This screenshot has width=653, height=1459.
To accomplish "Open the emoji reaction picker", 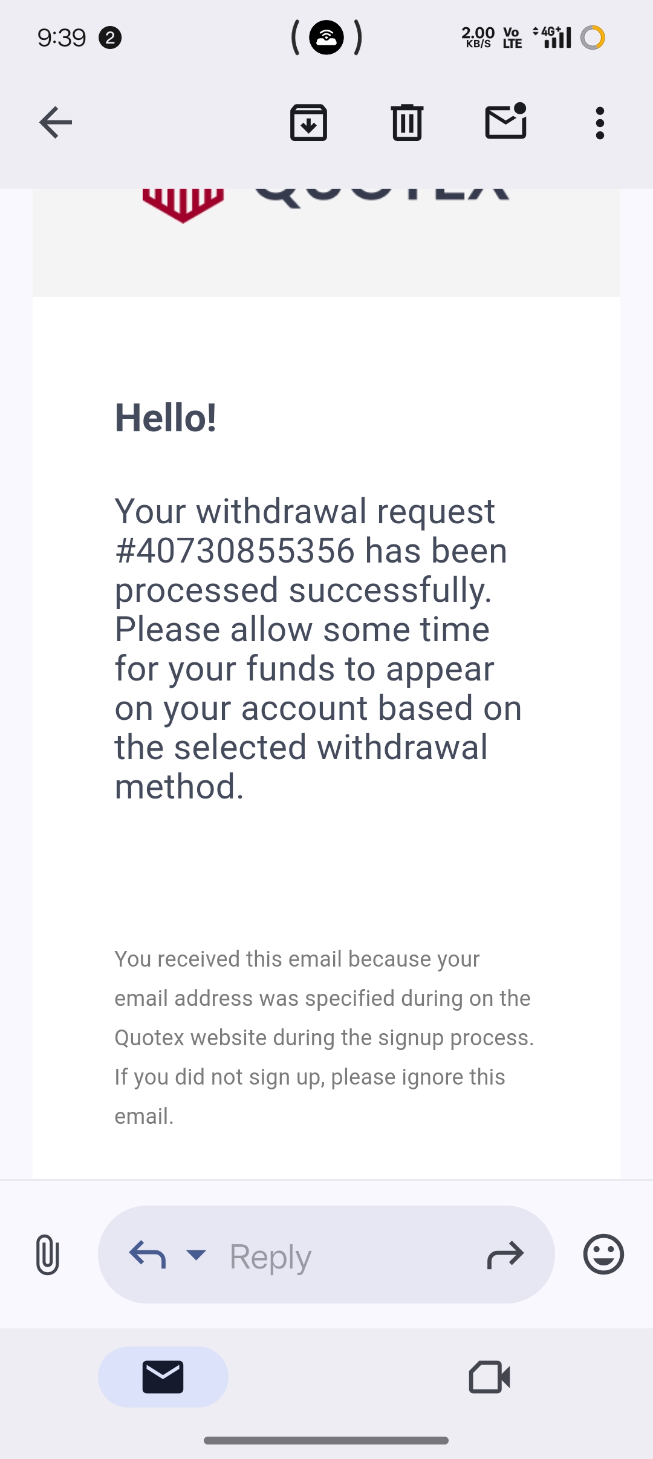I will coord(603,1254).
